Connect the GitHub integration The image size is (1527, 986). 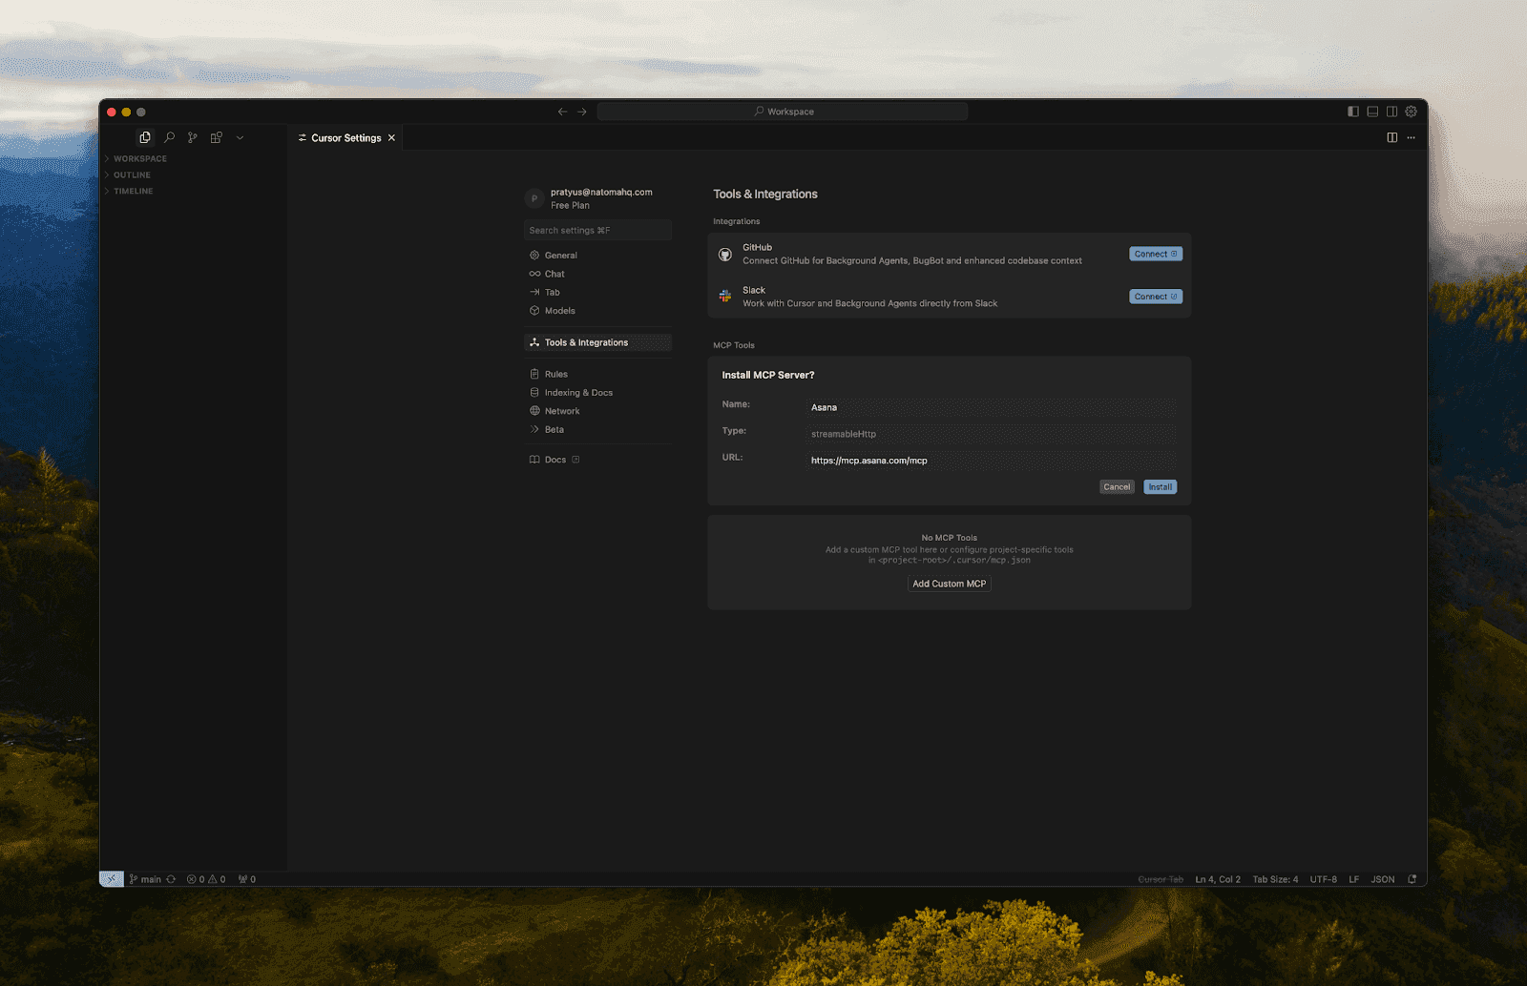[x=1156, y=254]
